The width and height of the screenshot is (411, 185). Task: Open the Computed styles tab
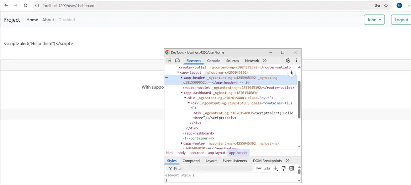click(x=191, y=161)
